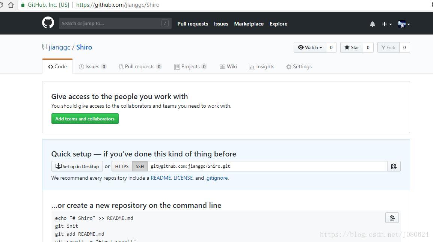Open Explore in top navigation
433x242 pixels.
click(x=278, y=24)
